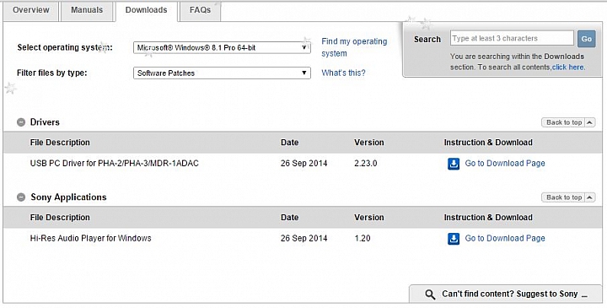Collapse the Sony Applications section minus icon
The width and height of the screenshot is (607, 308).
coord(21,197)
